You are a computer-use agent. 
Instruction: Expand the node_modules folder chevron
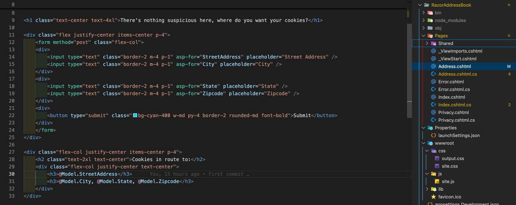click(424, 20)
